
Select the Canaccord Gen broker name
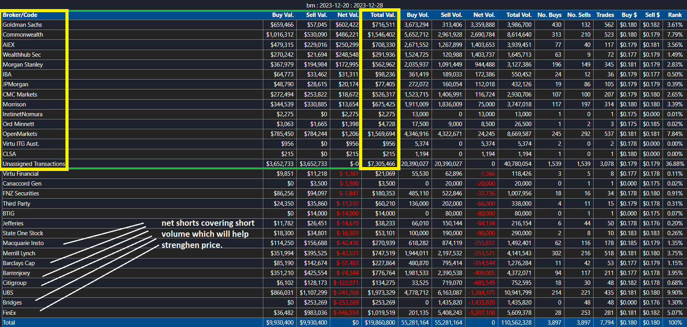point(22,184)
